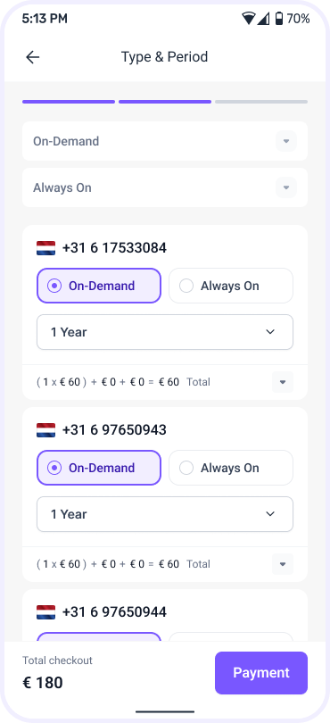Tap the Netherlands flag beside +31 6 97650943
Screen dimensions: 330x723
pos(45,430)
